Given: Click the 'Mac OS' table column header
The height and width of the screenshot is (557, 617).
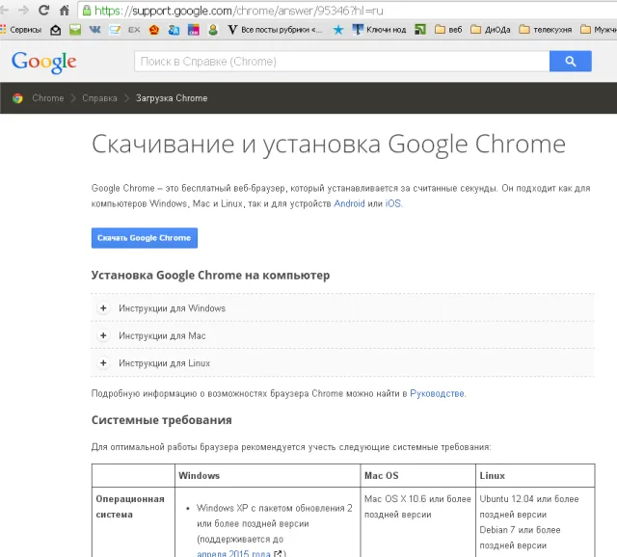Looking at the screenshot, I should 382,476.
